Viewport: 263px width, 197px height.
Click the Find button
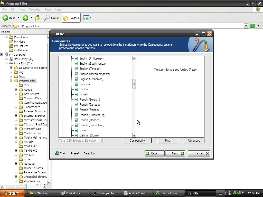[168, 141]
